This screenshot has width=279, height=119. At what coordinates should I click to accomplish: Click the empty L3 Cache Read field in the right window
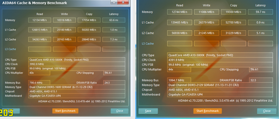(180, 44)
